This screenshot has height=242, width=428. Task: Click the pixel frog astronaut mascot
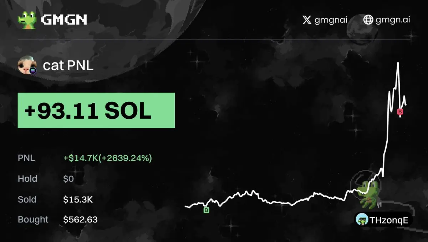pos(368,194)
